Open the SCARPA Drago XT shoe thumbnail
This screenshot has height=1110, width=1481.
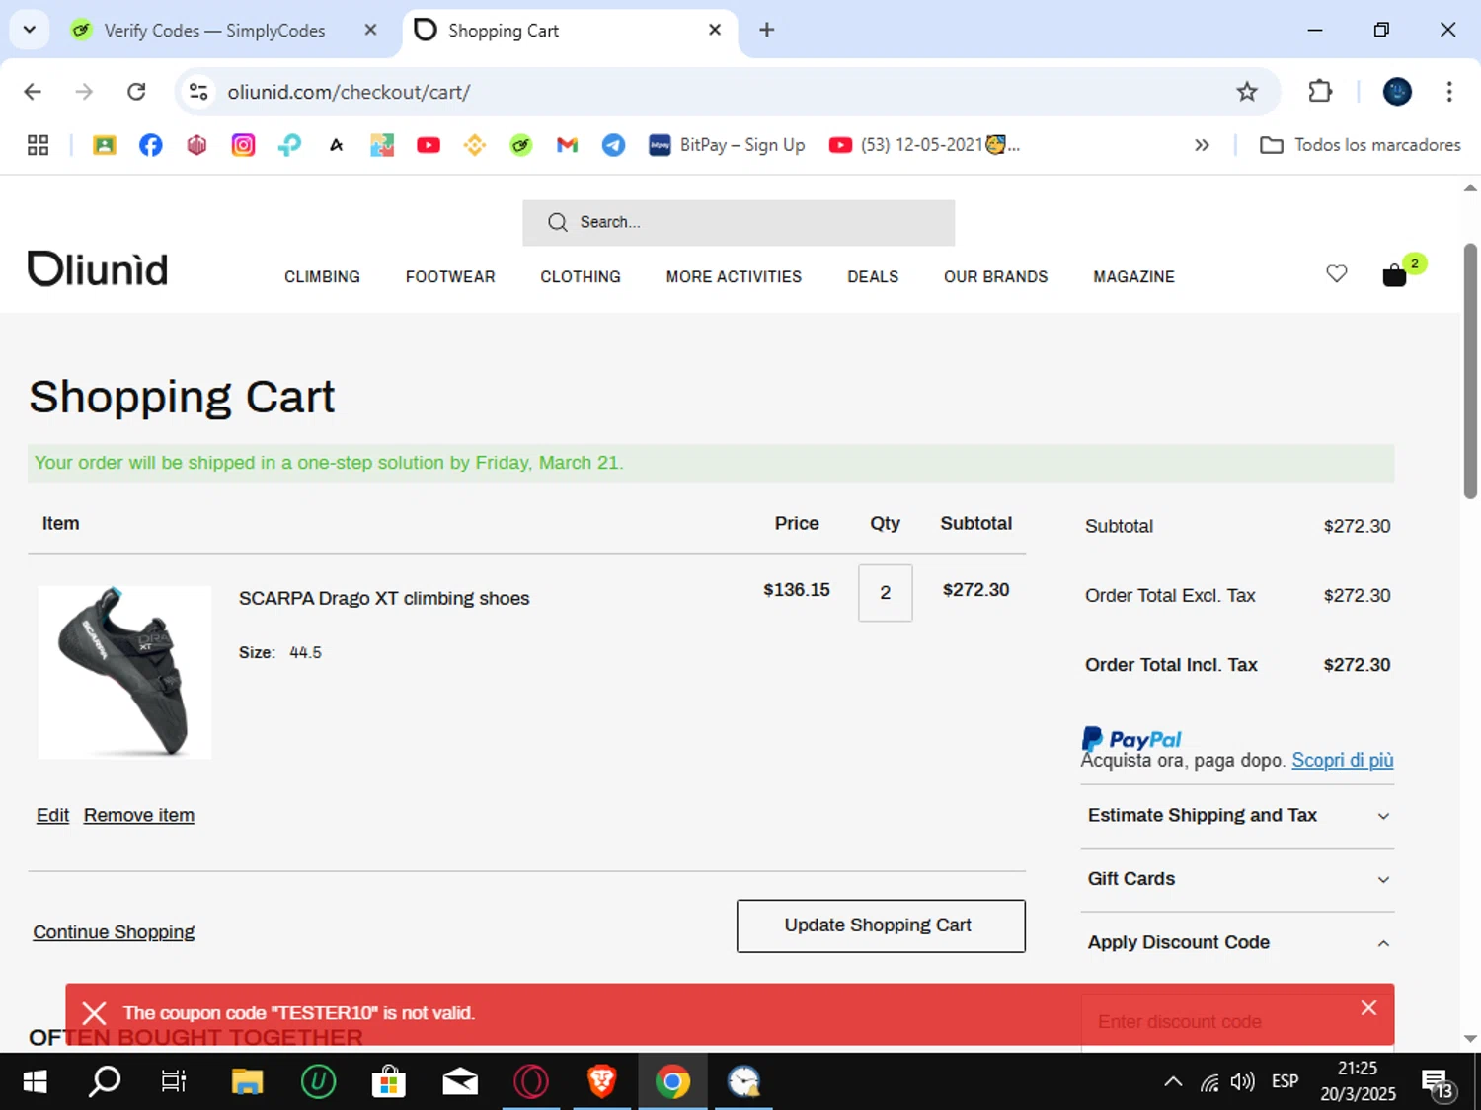tap(124, 672)
